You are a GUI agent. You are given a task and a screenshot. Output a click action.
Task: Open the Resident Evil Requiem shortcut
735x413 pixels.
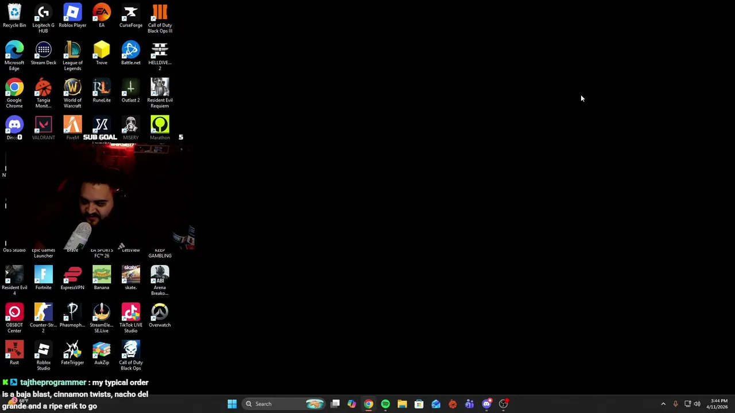point(160,93)
